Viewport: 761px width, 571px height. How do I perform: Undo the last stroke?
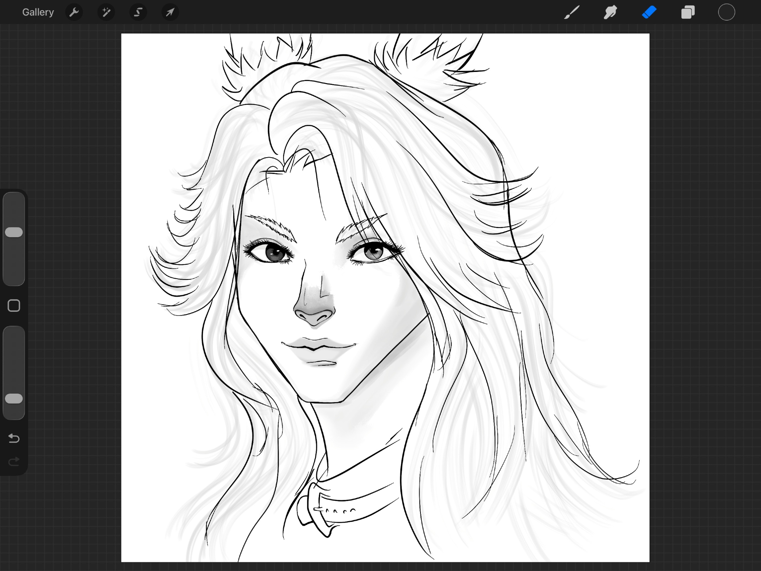[14, 439]
